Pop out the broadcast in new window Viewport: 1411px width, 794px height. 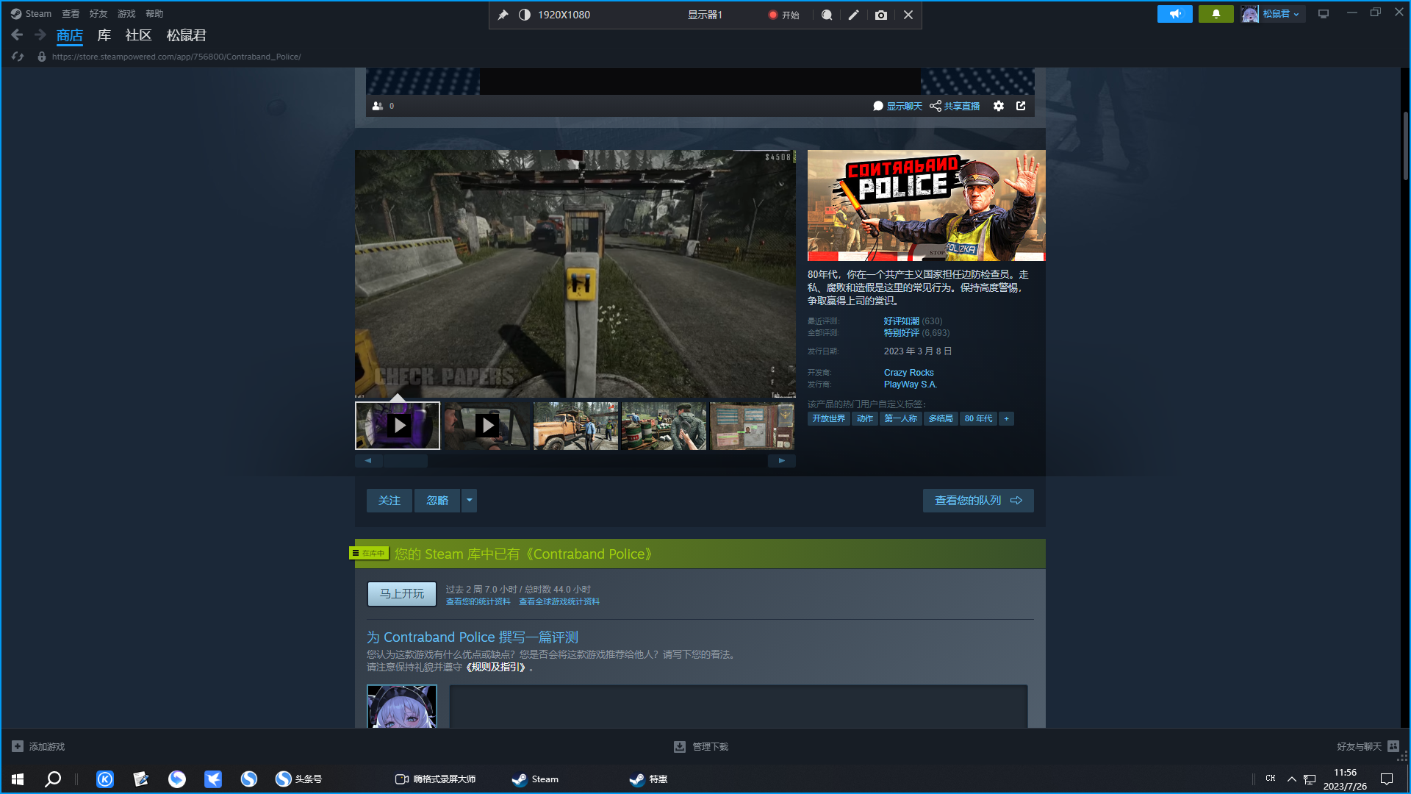[1021, 106]
